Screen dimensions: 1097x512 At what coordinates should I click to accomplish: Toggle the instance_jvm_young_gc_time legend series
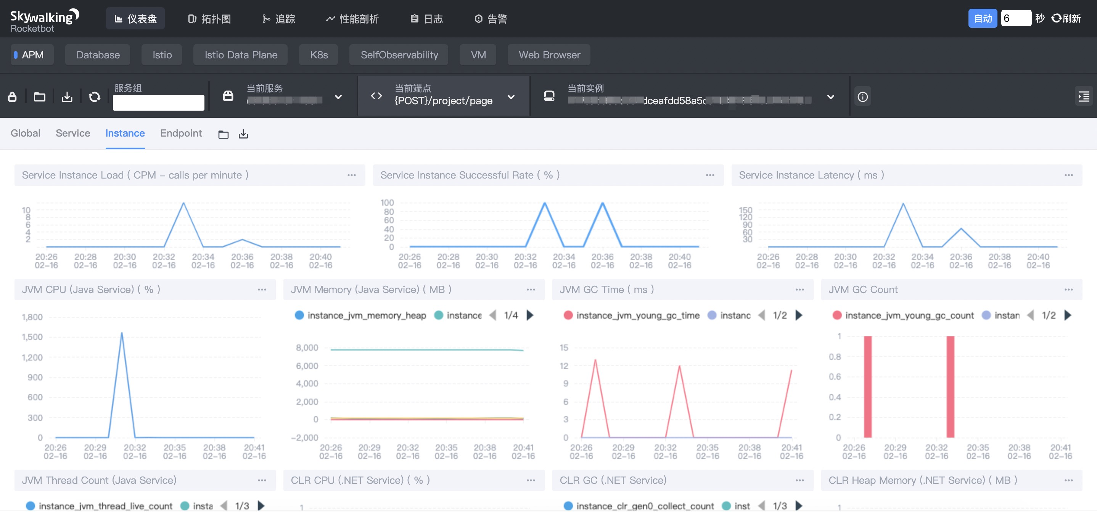637,315
